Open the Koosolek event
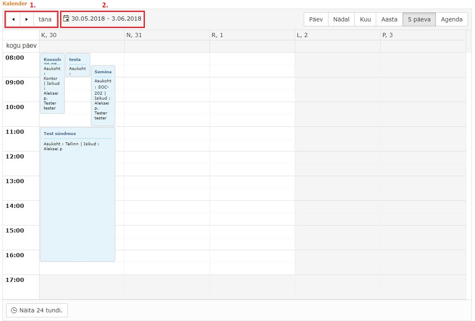475x321 pixels. pos(52,82)
